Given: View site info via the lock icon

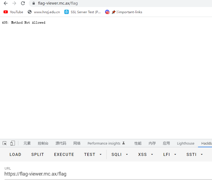Looking at the screenshot, I should pyautogui.click(x=34, y=3).
